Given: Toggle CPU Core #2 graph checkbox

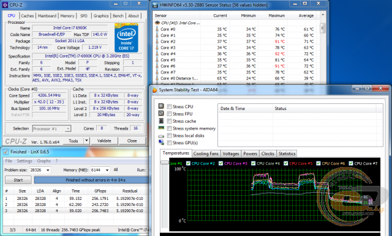Looking at the screenshot, I should pyautogui.click(x=188, y=163).
